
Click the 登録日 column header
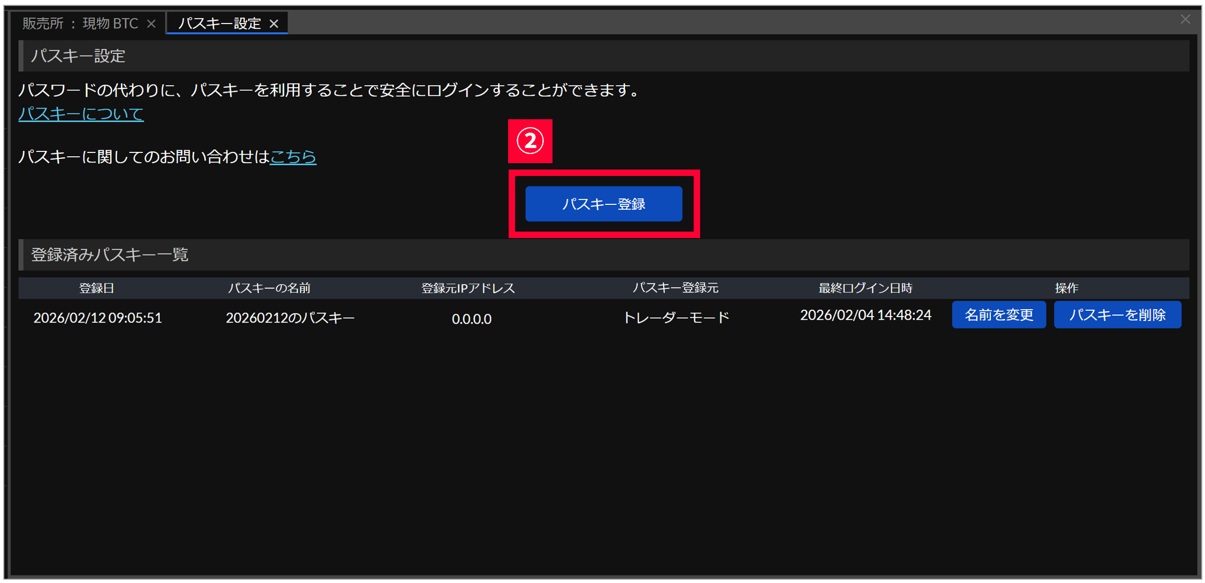(x=96, y=288)
